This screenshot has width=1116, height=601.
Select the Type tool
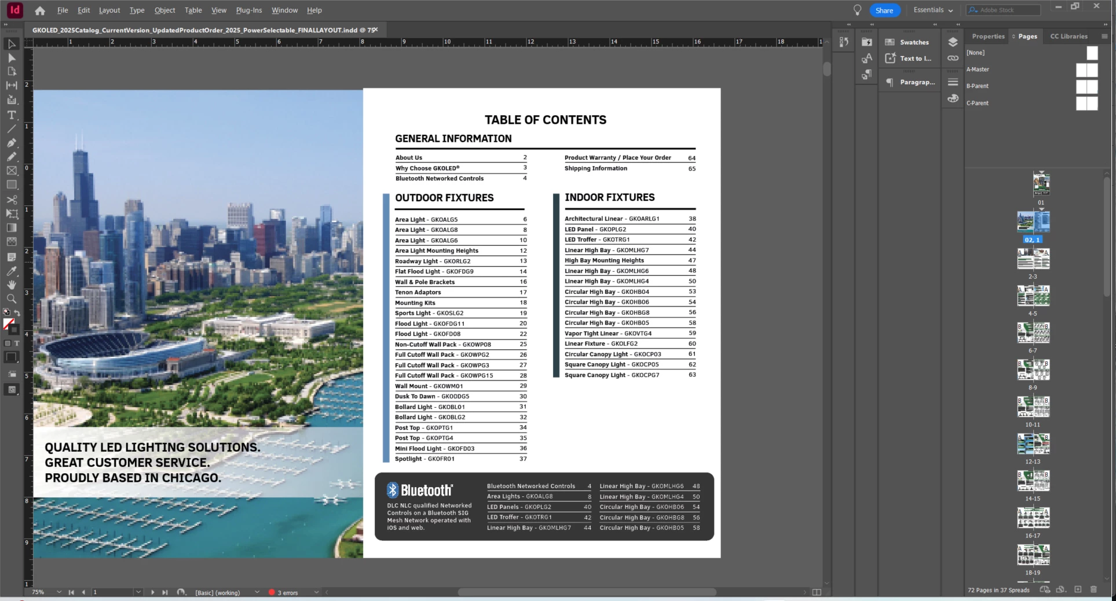12,115
